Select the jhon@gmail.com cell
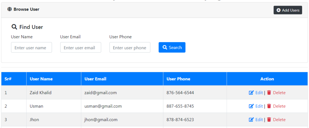The image size is (309, 128). coord(122,120)
